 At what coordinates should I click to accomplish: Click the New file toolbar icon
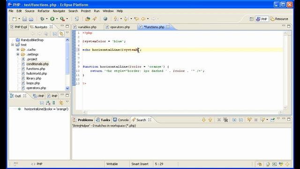click(x=15, y=19)
